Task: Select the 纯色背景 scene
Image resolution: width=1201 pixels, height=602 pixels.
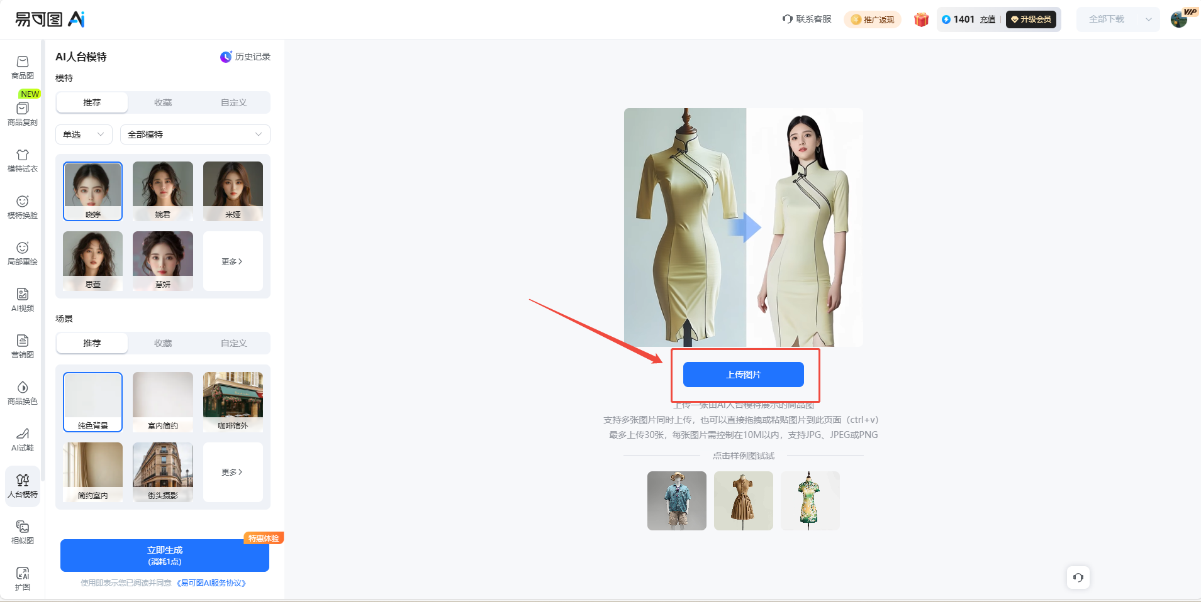Action: (92, 402)
